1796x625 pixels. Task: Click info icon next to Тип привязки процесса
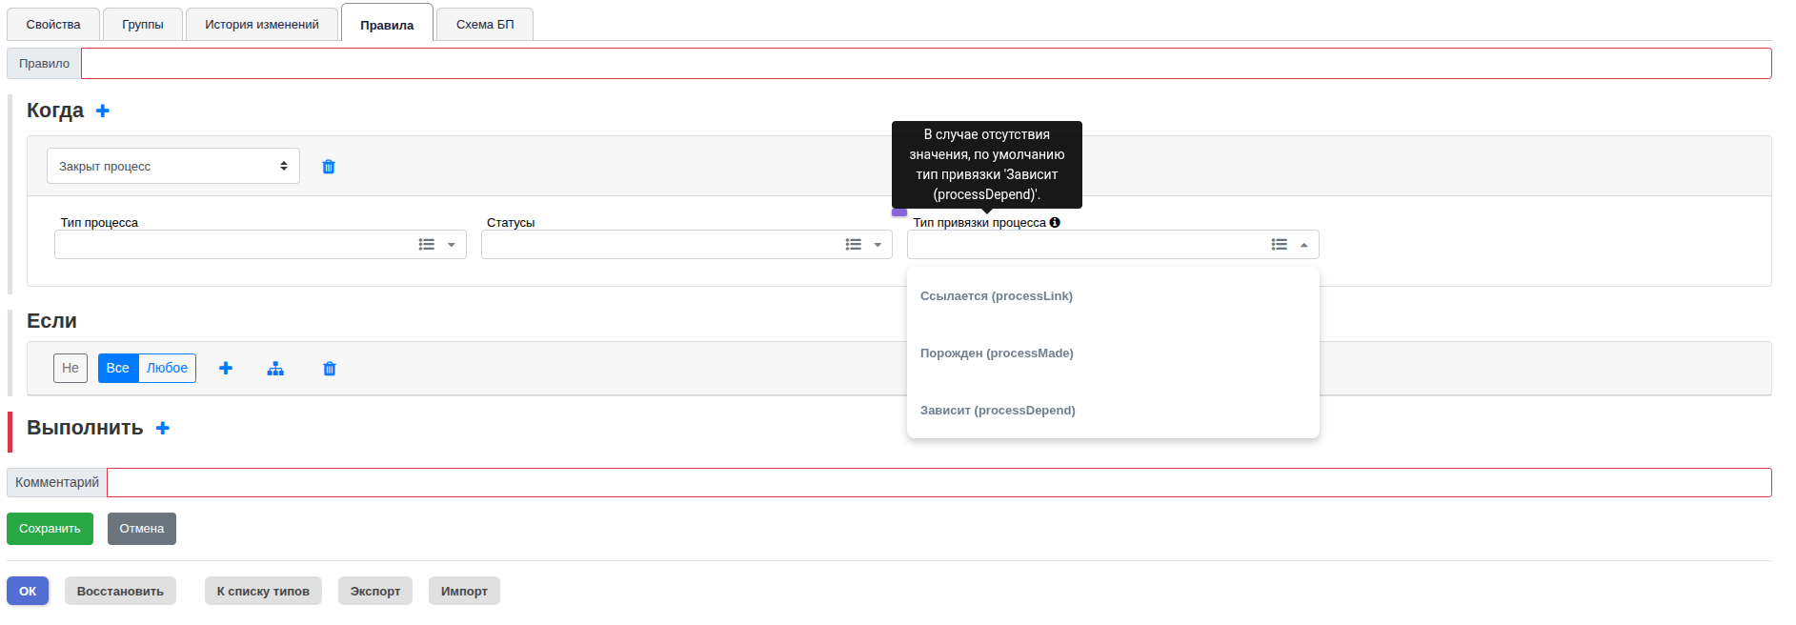click(1055, 222)
